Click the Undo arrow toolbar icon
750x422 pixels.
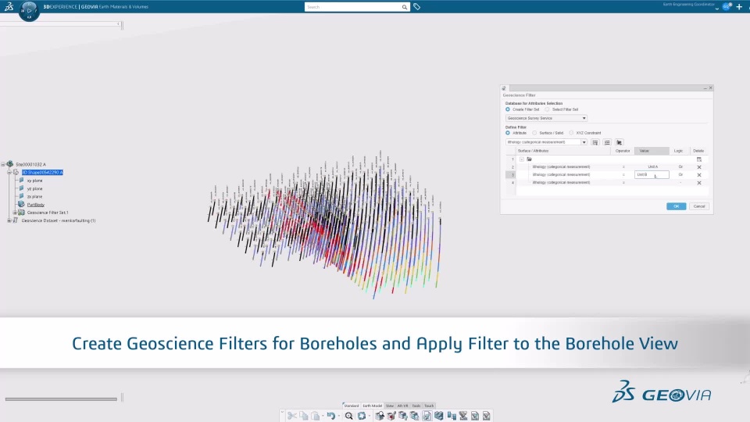click(x=330, y=416)
